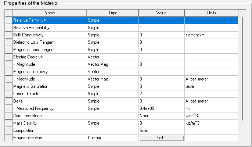Screen dimensions: 252x147
Task: Click Delta H value cell
Action: point(162,101)
